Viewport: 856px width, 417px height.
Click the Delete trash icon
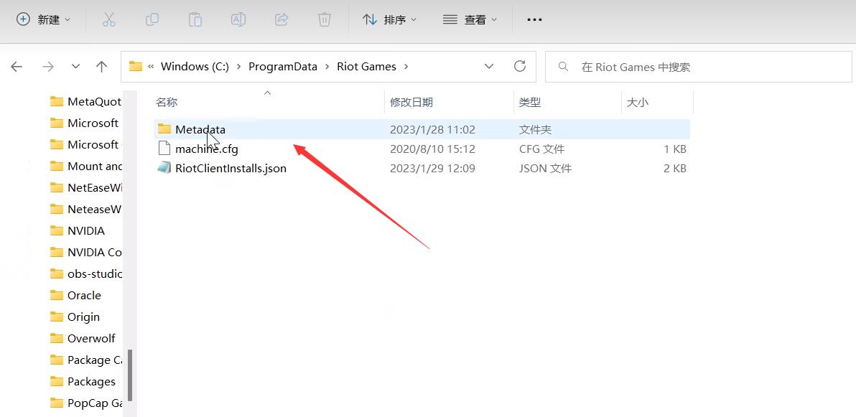[x=325, y=19]
